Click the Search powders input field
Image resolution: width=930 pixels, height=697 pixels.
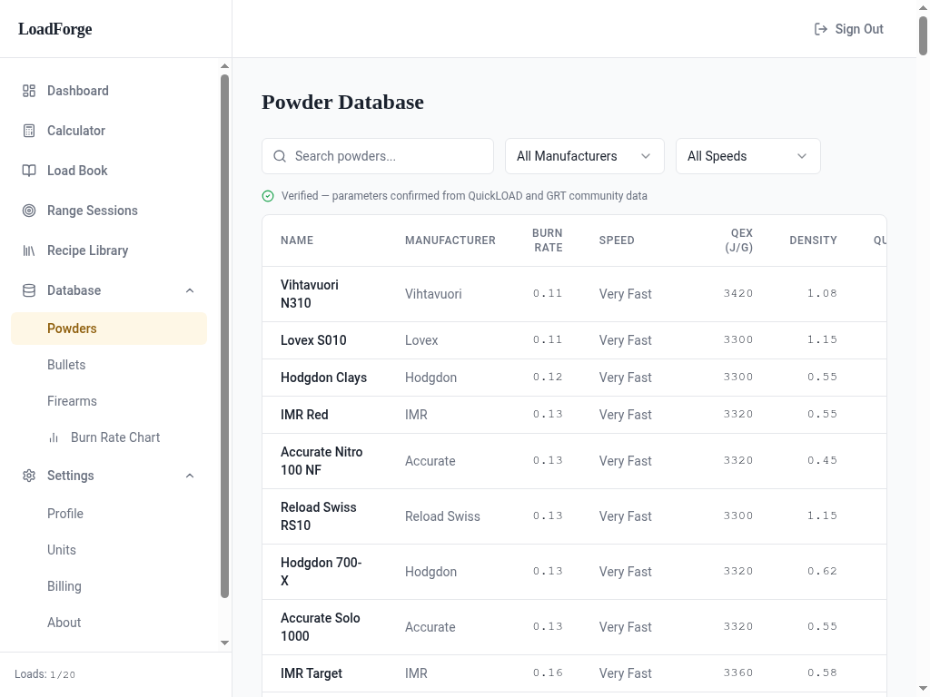pyautogui.click(x=378, y=156)
